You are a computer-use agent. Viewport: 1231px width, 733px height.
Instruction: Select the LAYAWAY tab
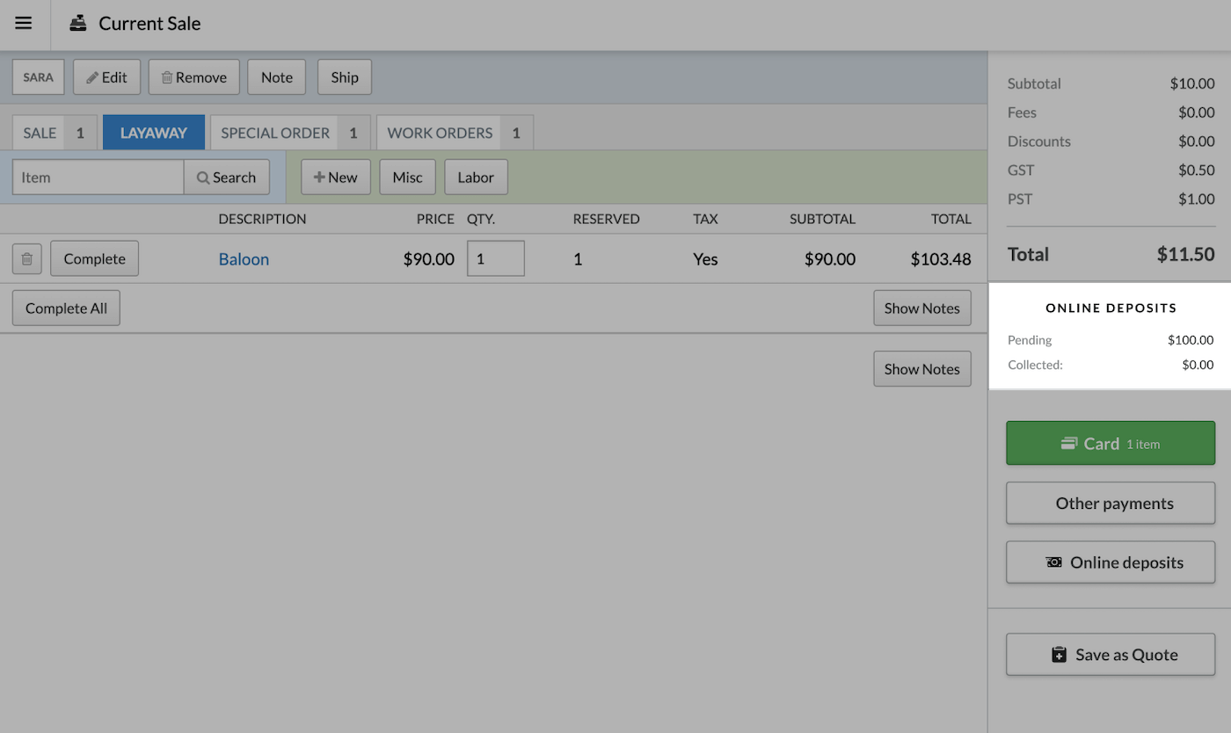click(x=153, y=133)
